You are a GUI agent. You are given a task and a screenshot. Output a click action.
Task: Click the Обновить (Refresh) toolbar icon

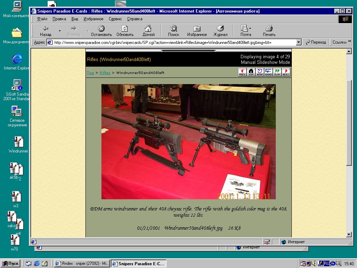pyautogui.click(x=125, y=31)
